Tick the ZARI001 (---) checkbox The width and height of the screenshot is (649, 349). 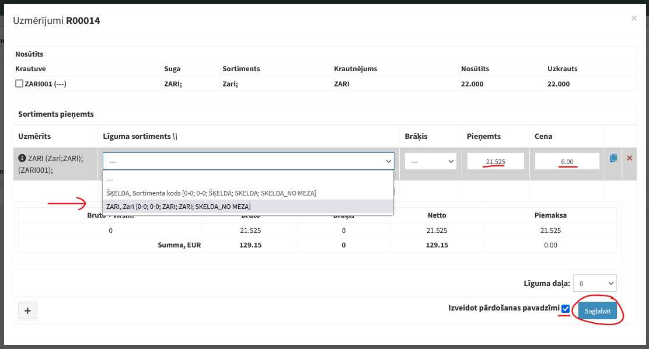click(x=19, y=83)
